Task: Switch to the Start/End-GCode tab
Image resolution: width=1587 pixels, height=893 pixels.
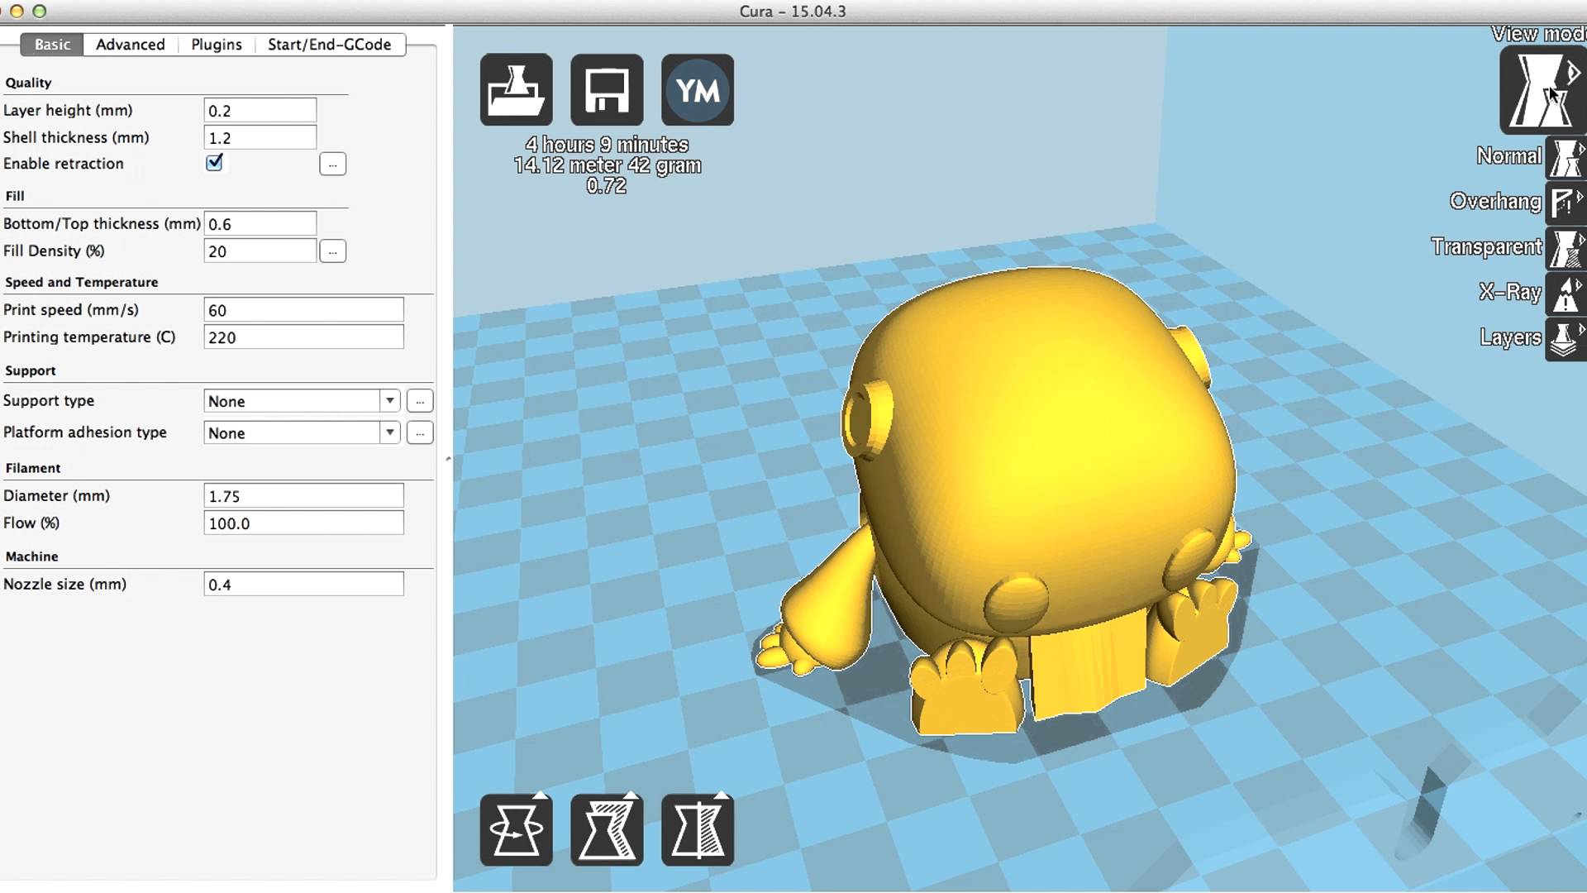Action: pos(330,45)
